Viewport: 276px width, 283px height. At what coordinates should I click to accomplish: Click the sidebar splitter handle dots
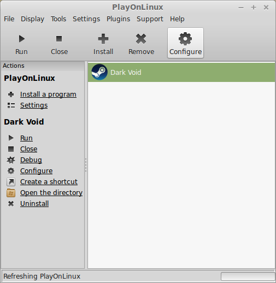86,165
